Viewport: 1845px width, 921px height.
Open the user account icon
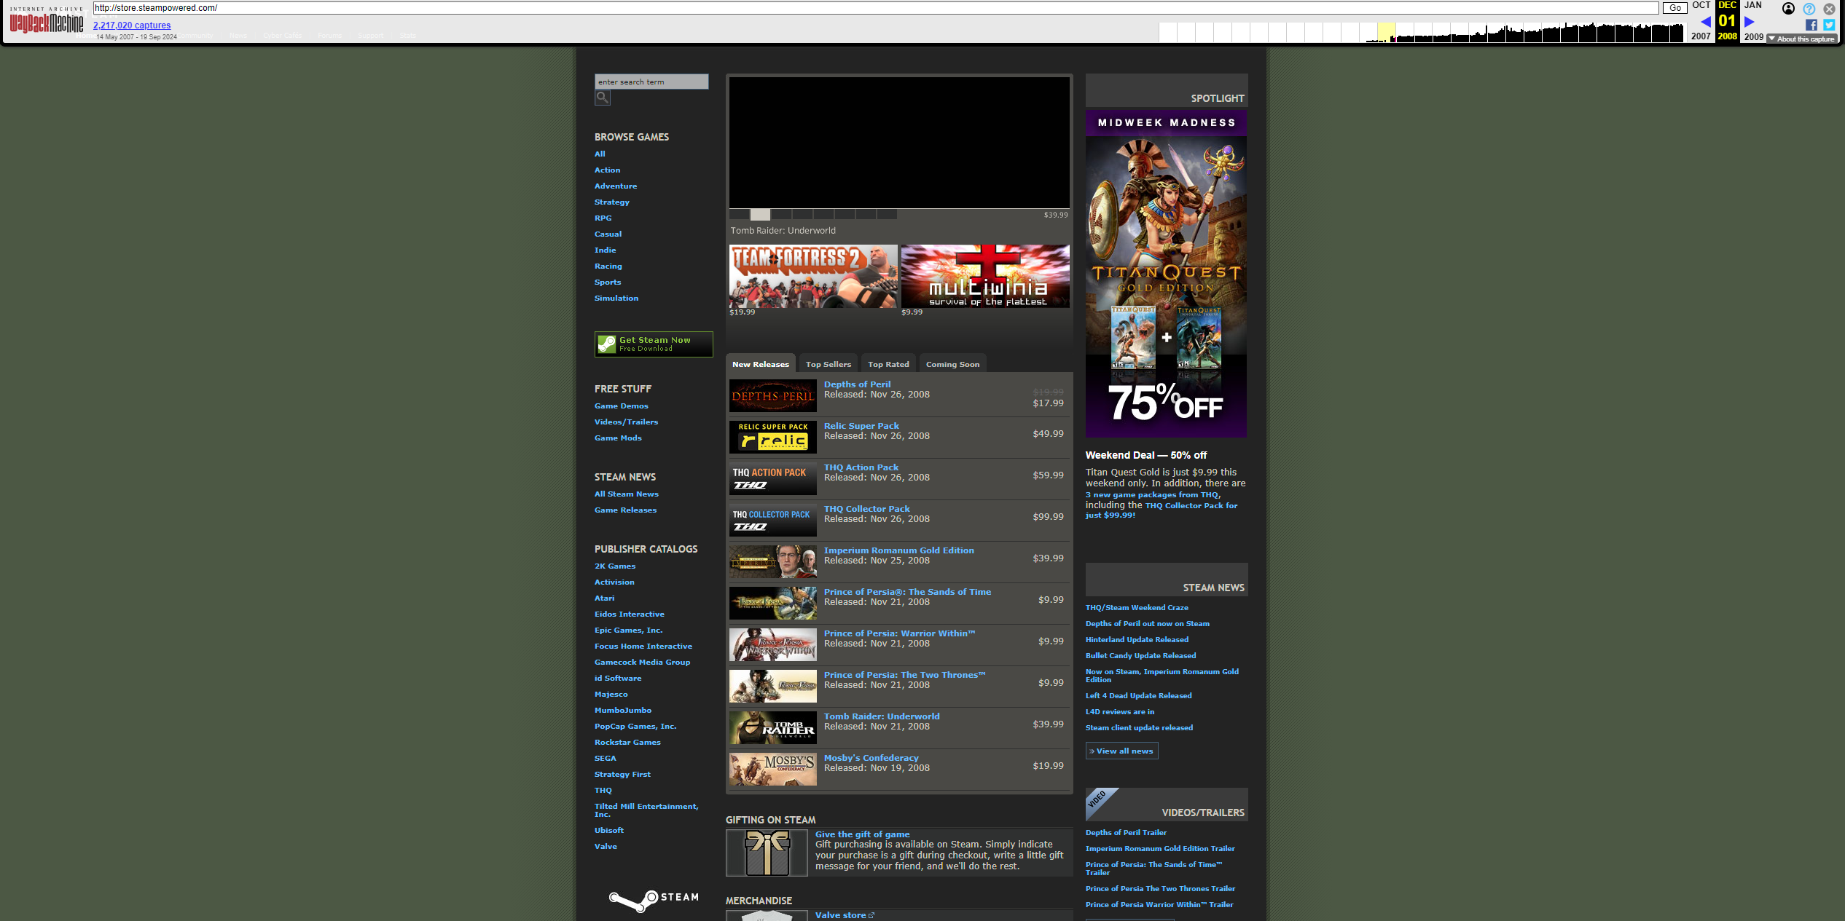click(1788, 9)
